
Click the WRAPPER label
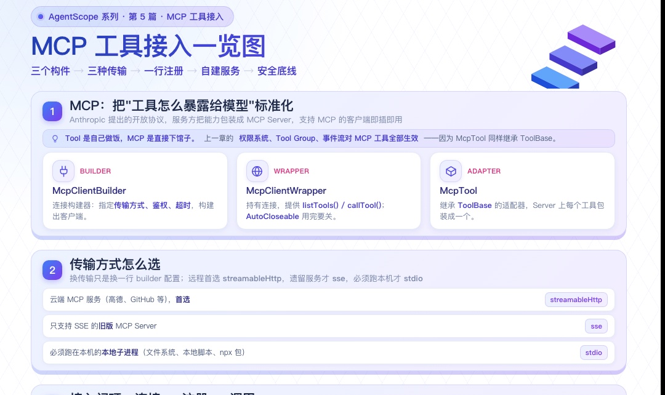coord(291,171)
